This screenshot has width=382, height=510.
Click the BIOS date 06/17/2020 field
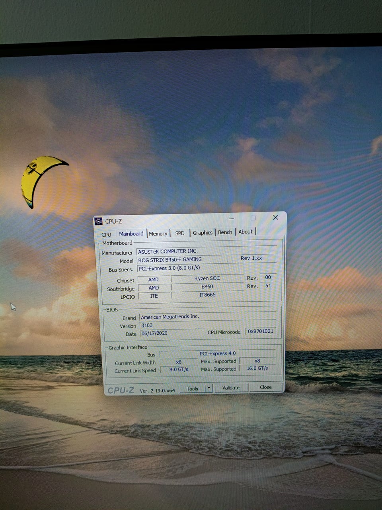click(x=171, y=333)
